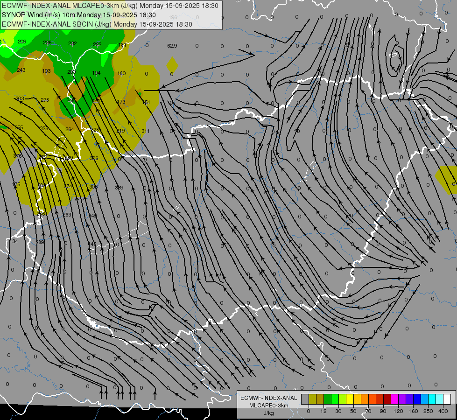Click the pure blue legend swatch
This screenshot has height=420, width=457.
click(418, 399)
